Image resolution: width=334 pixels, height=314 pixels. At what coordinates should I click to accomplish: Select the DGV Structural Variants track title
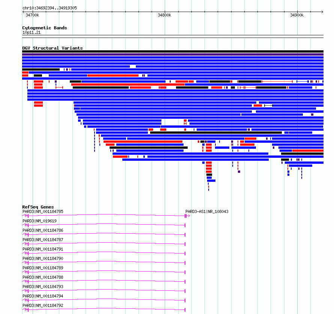pos(53,48)
